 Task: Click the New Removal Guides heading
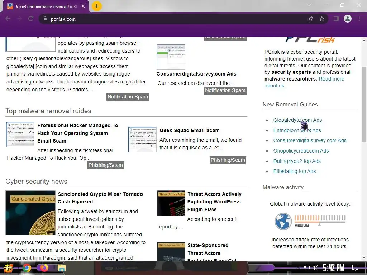pyautogui.click(x=290, y=105)
